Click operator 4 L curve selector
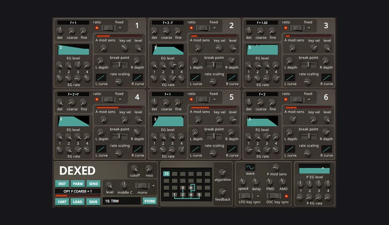 click(x=101, y=149)
